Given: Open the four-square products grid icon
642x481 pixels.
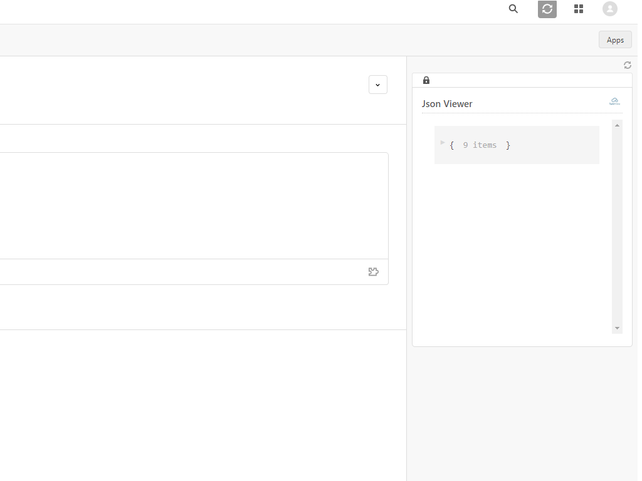Looking at the screenshot, I should [x=579, y=9].
